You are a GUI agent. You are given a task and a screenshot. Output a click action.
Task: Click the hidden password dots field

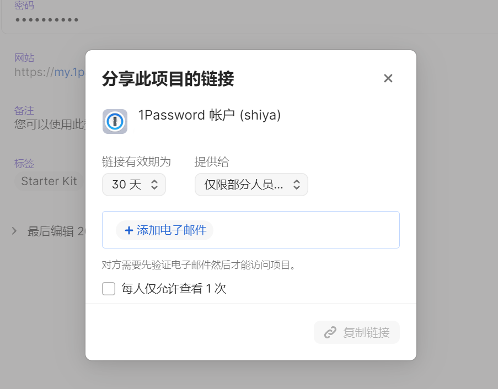click(x=47, y=20)
